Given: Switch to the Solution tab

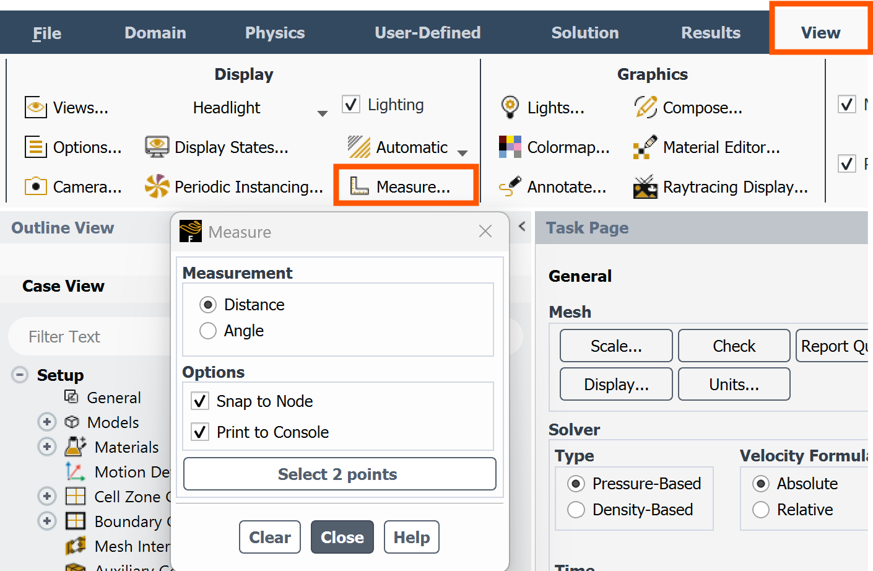Looking at the screenshot, I should (585, 33).
